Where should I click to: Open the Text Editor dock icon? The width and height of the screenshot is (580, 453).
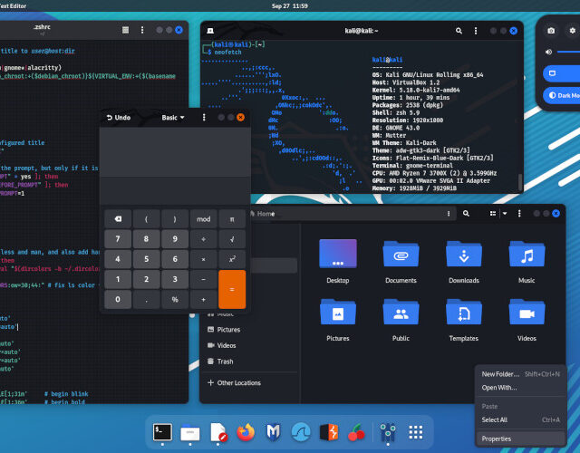click(x=217, y=432)
